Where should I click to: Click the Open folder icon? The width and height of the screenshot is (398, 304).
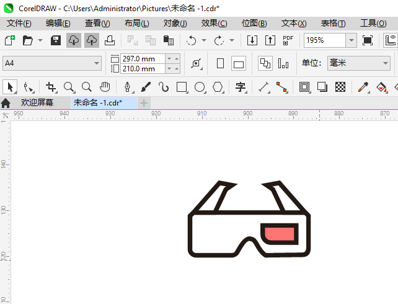28,40
